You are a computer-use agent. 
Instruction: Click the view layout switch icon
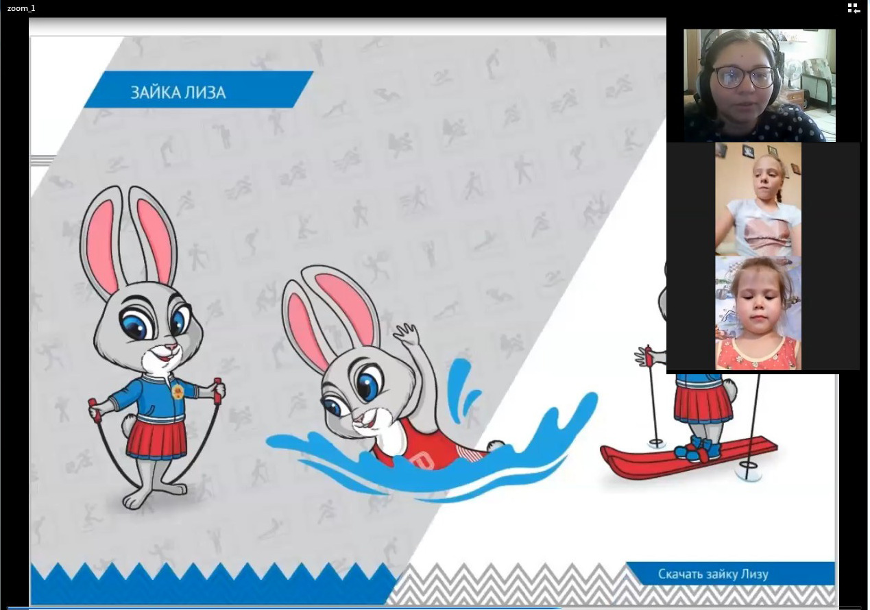pyautogui.click(x=854, y=8)
